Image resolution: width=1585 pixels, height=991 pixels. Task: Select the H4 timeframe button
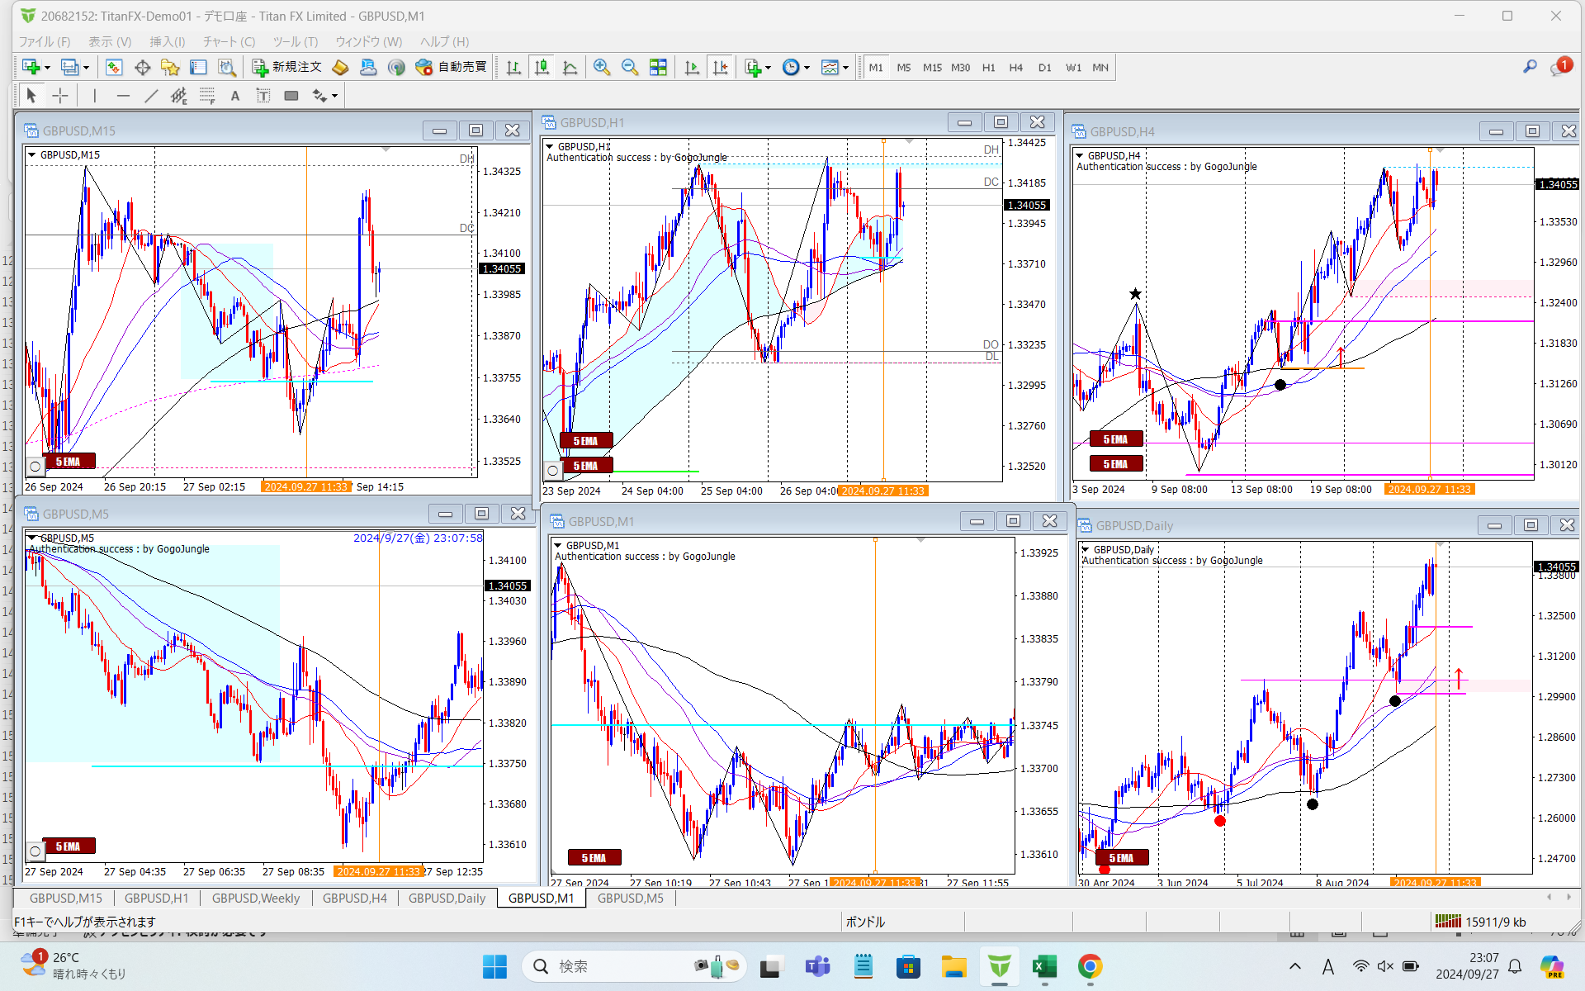point(1015,68)
